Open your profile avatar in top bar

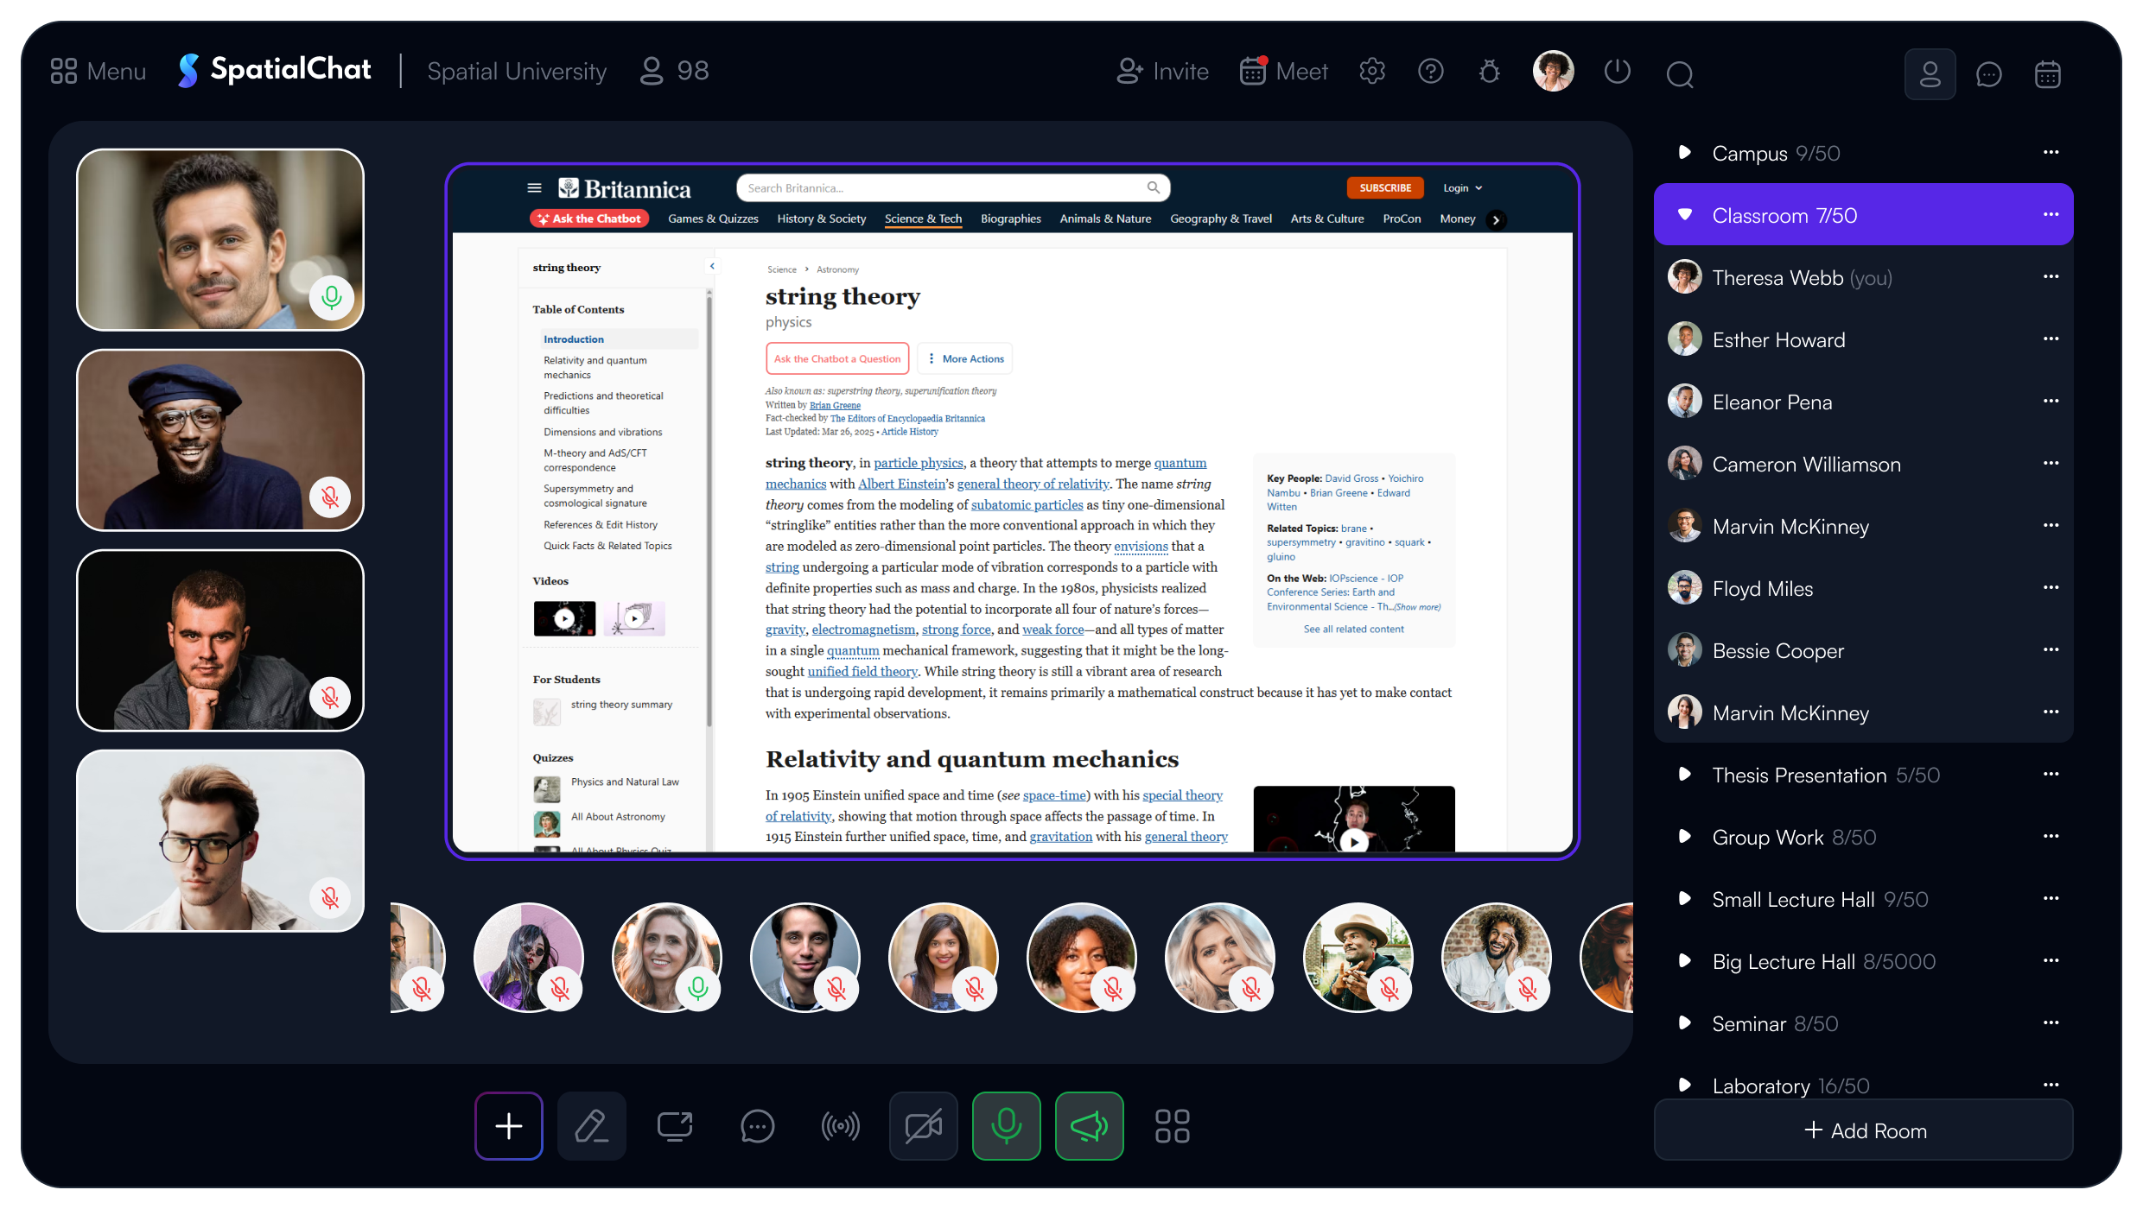click(1553, 71)
